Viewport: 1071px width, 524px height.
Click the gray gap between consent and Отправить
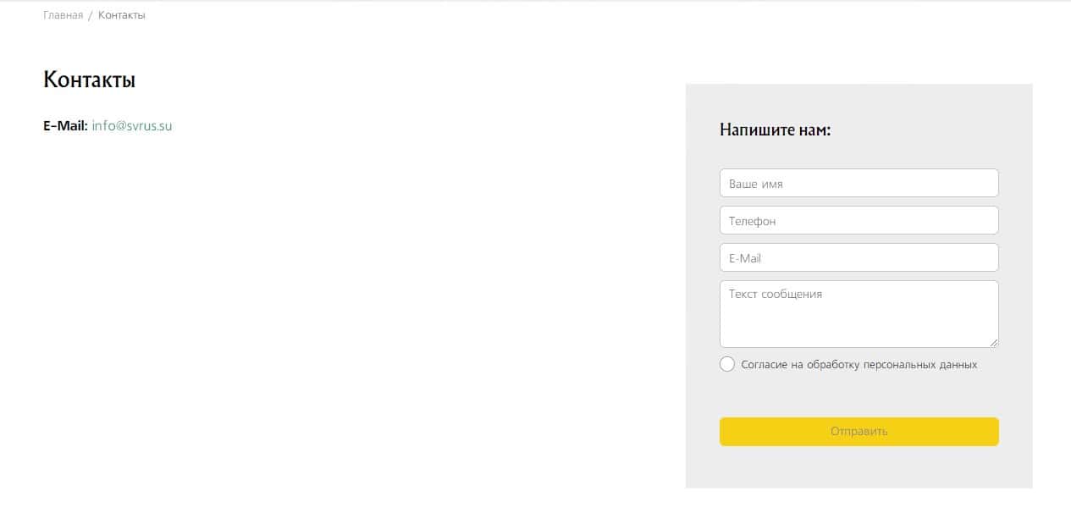(x=858, y=394)
